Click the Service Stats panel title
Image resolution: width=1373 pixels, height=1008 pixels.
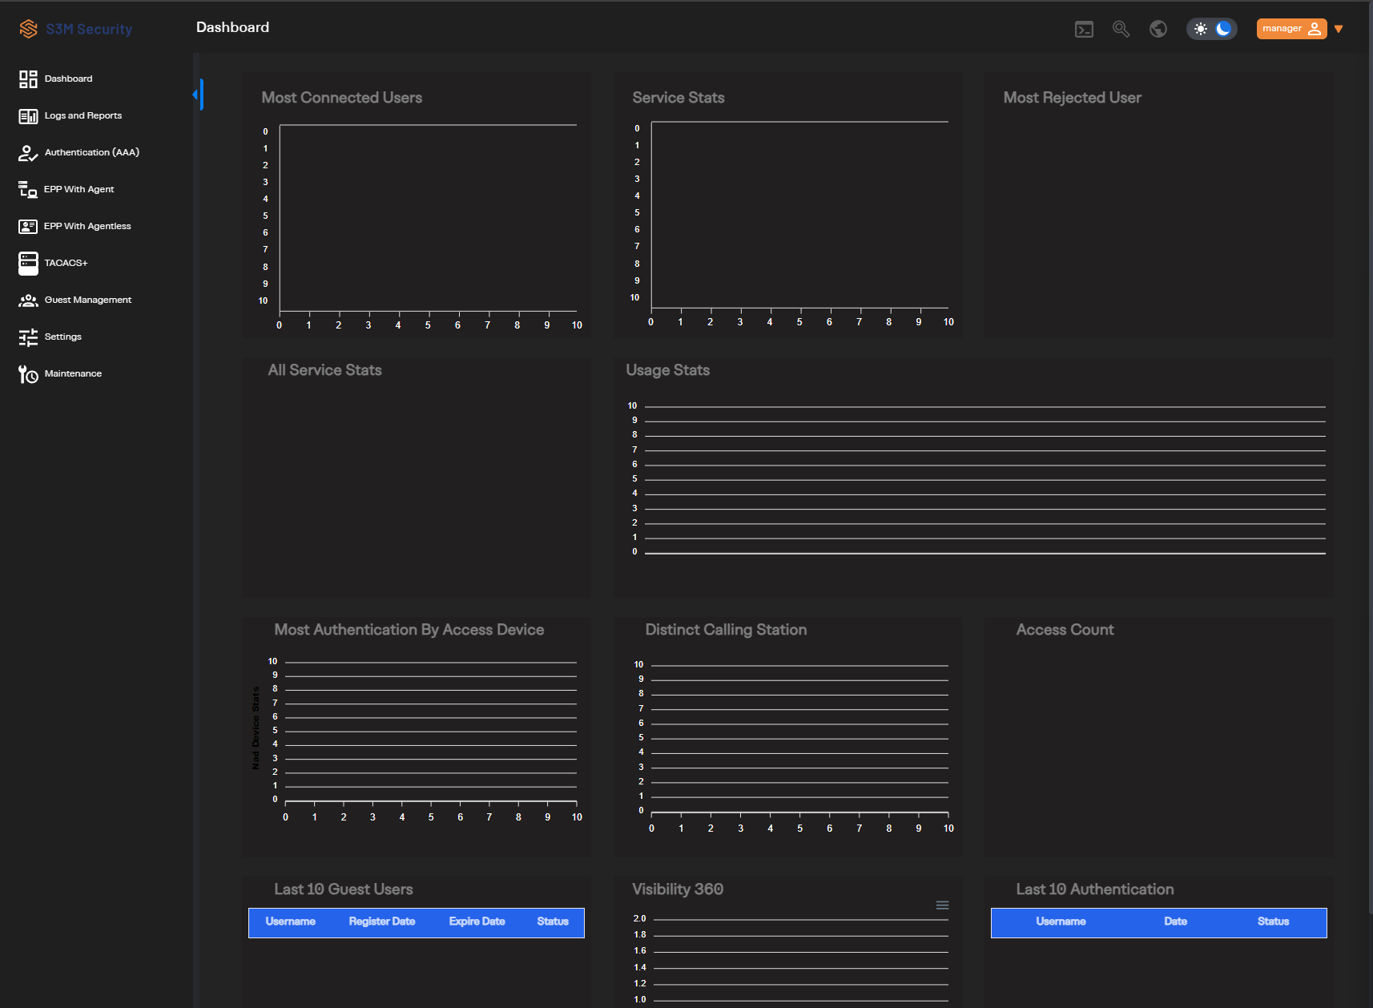coord(678,98)
